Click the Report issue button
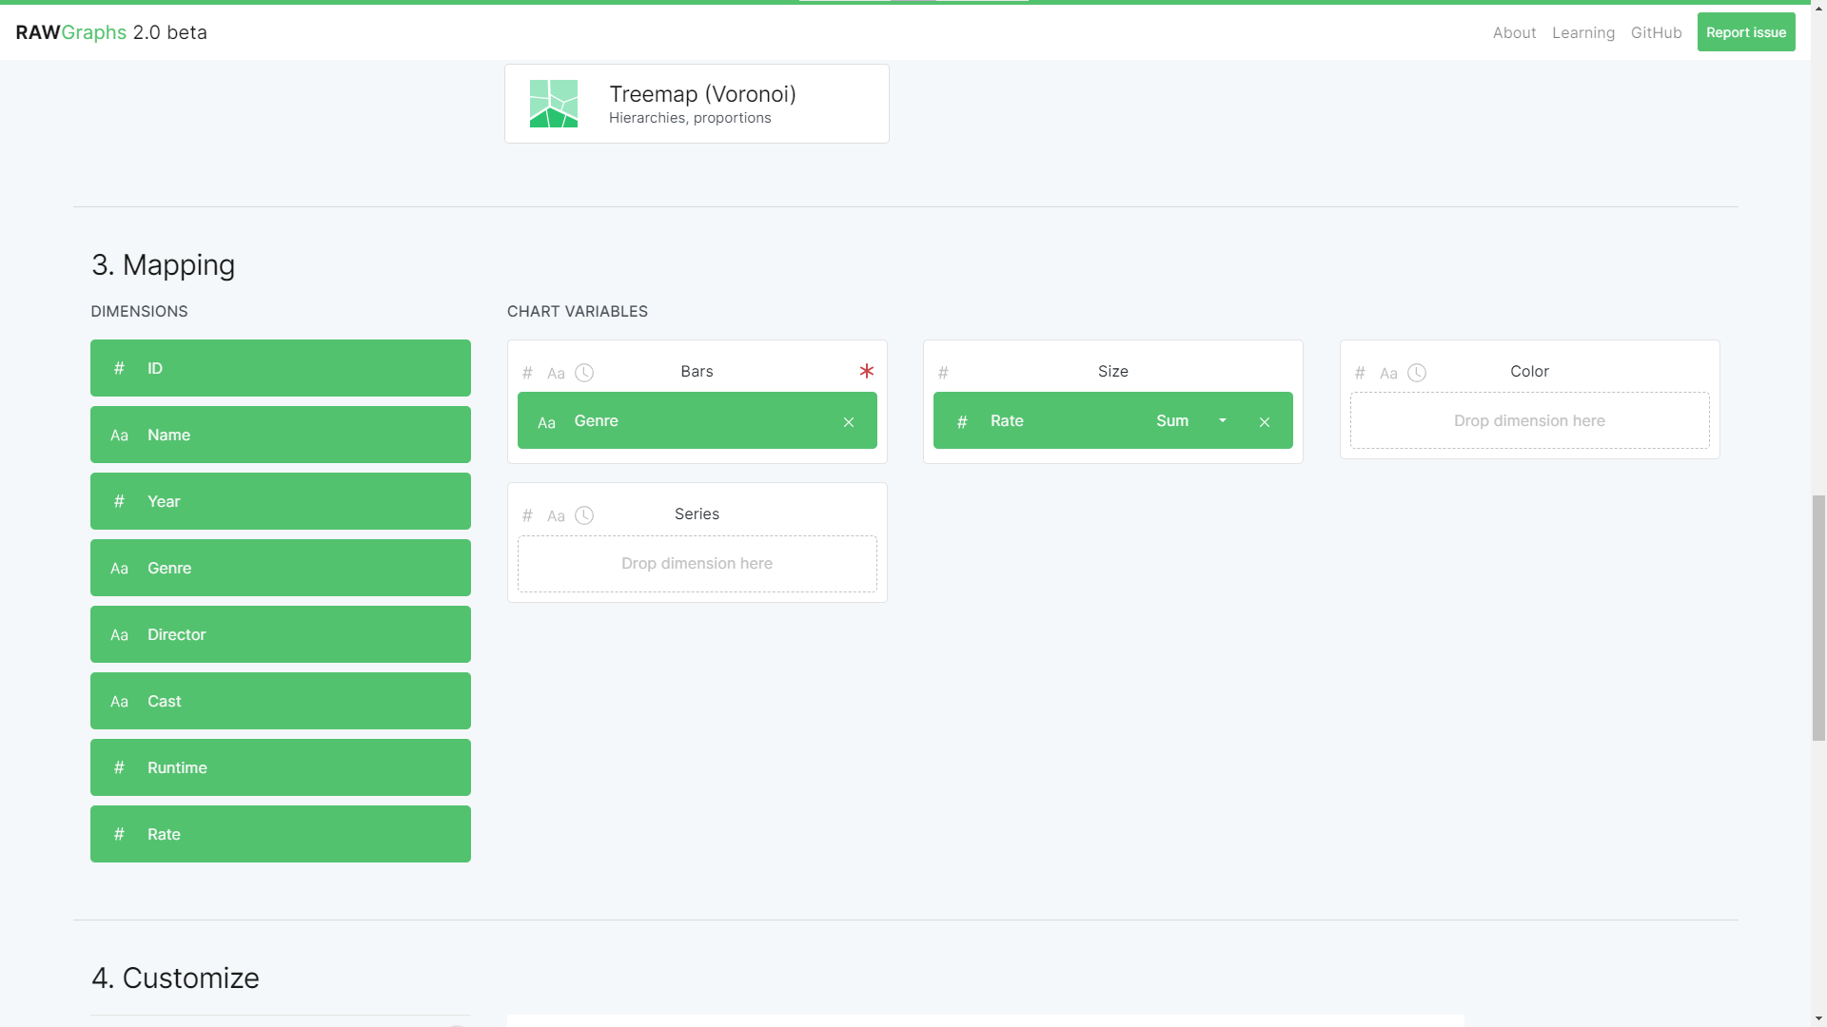The width and height of the screenshot is (1827, 1027). (x=1747, y=32)
